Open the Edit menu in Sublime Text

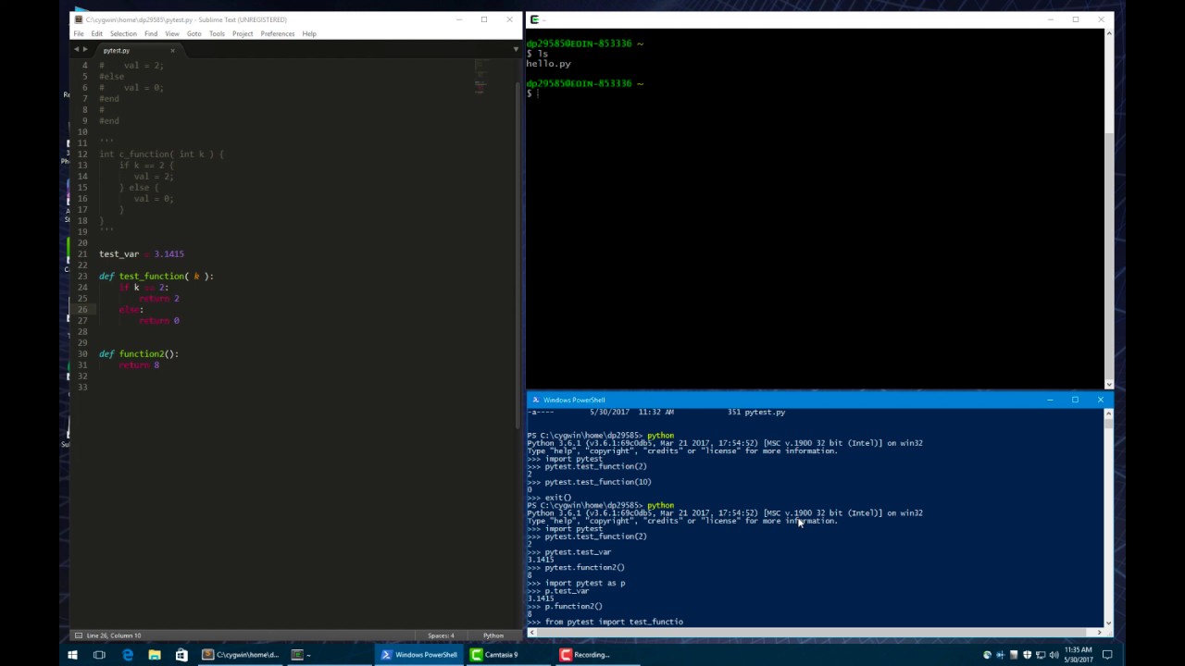point(96,34)
